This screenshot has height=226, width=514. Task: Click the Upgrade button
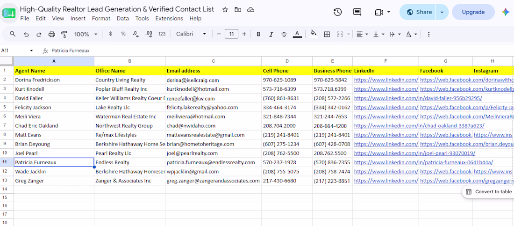[473, 12]
